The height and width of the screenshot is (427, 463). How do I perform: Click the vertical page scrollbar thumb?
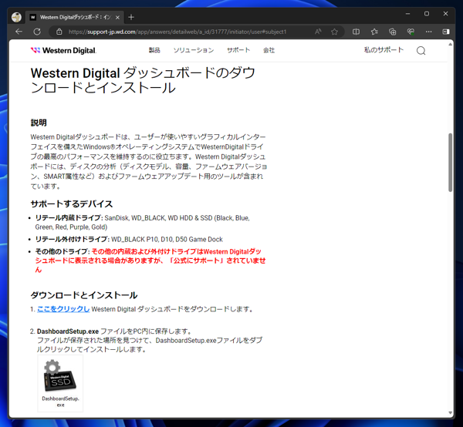451,163
